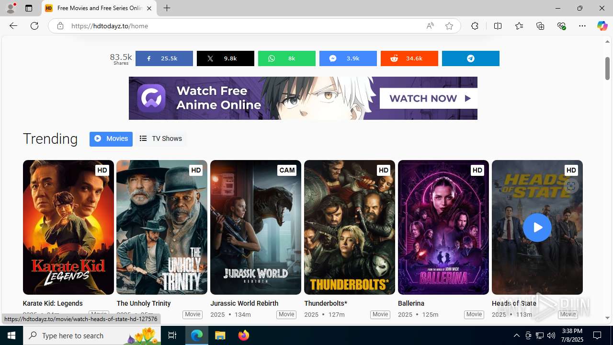
Task: Open the Thunderbolts* title link
Action: (x=326, y=303)
